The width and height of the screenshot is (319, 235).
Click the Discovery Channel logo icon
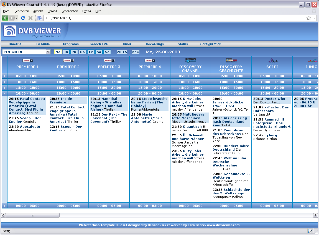click(x=191, y=60)
